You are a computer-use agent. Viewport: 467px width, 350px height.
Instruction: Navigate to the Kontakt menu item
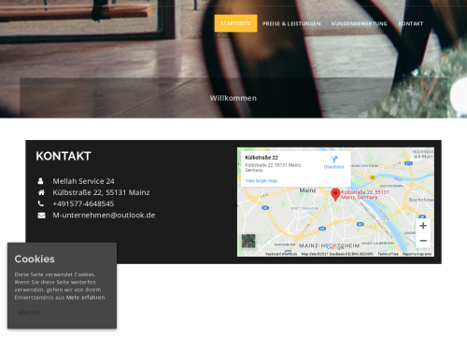click(411, 23)
